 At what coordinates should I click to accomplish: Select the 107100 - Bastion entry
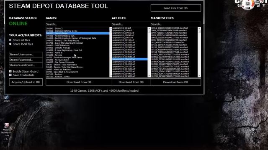77,74
